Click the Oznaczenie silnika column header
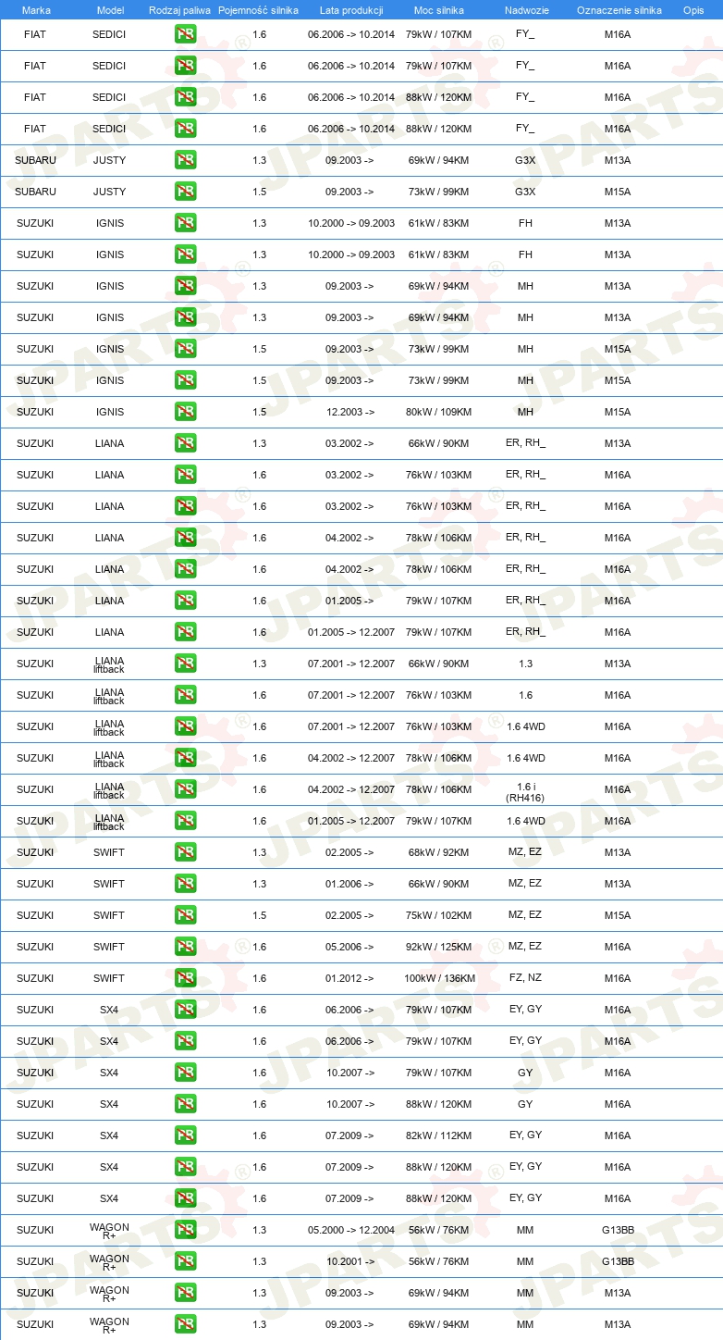Image resolution: width=723 pixels, height=1340 pixels. [619, 10]
